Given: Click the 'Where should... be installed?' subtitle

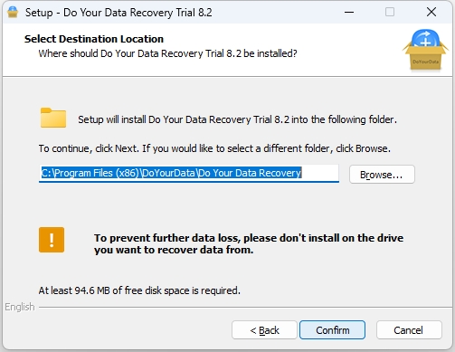Looking at the screenshot, I should (x=167, y=53).
